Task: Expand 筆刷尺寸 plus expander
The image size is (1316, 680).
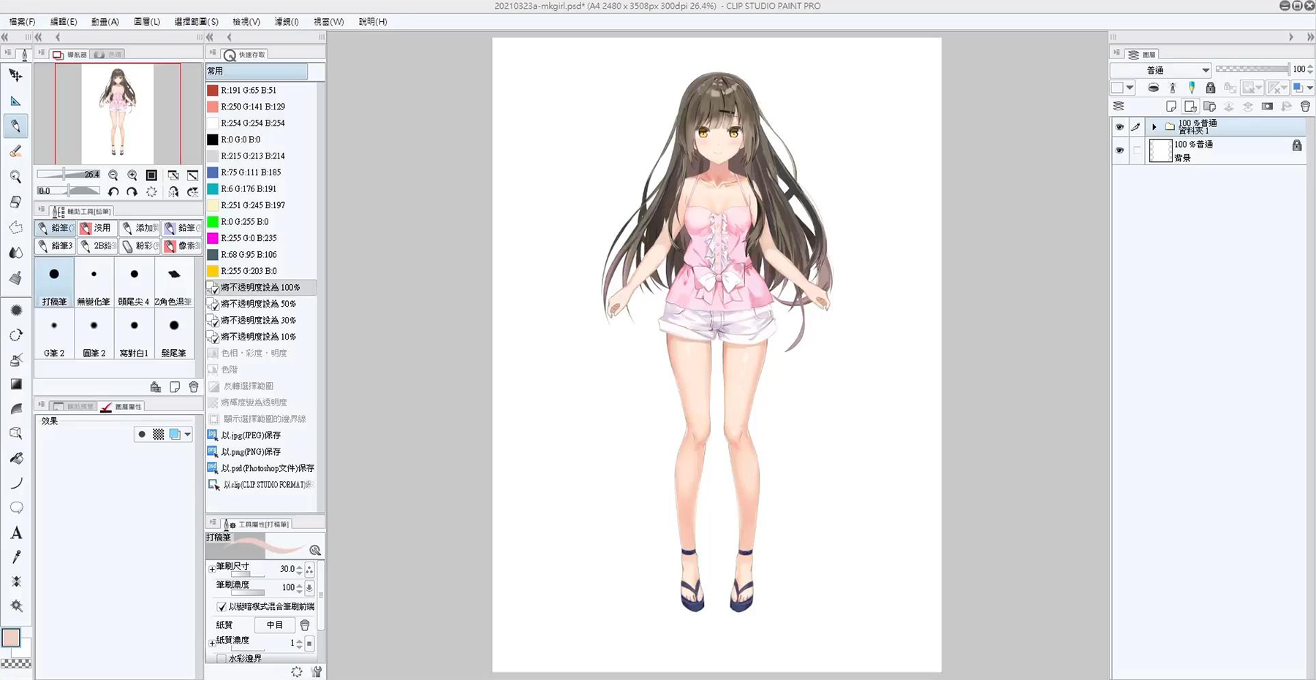Action: tap(212, 569)
